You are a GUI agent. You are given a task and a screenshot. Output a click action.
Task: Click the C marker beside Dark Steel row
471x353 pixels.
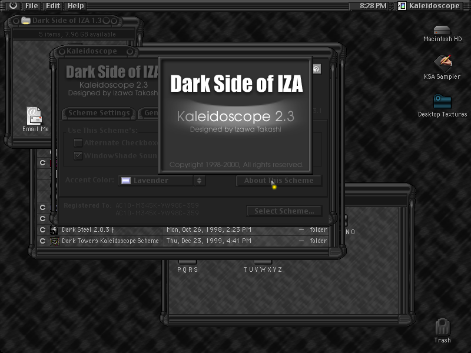42,230
